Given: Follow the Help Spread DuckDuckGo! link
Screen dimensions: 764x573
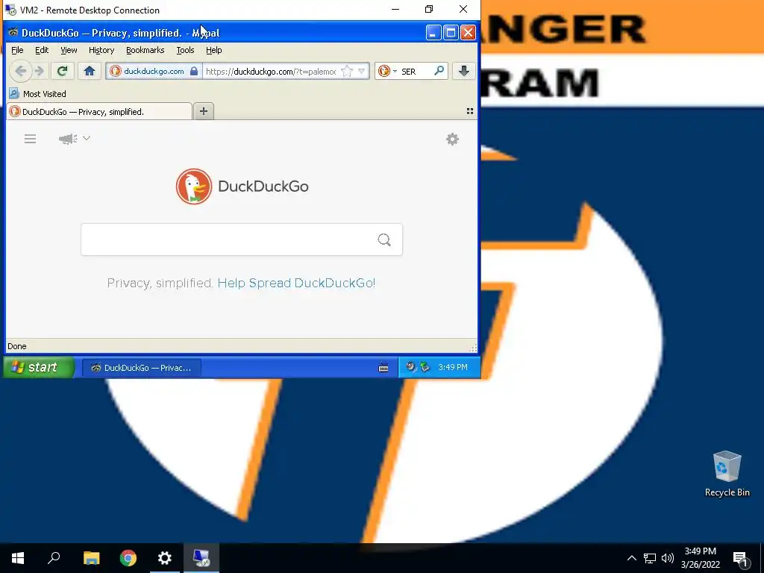Looking at the screenshot, I should click(x=296, y=283).
